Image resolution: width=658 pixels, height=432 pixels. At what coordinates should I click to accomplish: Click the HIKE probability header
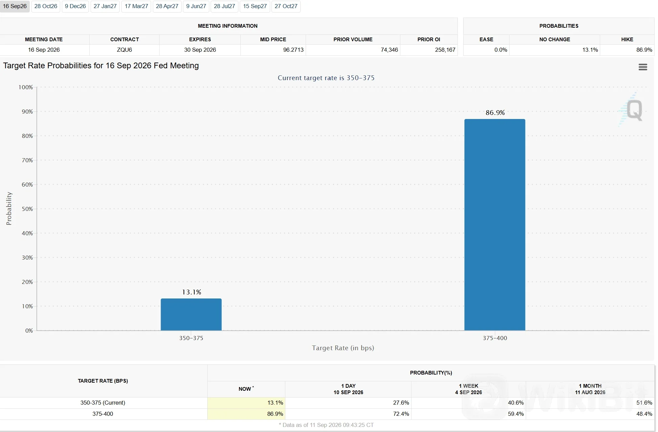(627, 40)
